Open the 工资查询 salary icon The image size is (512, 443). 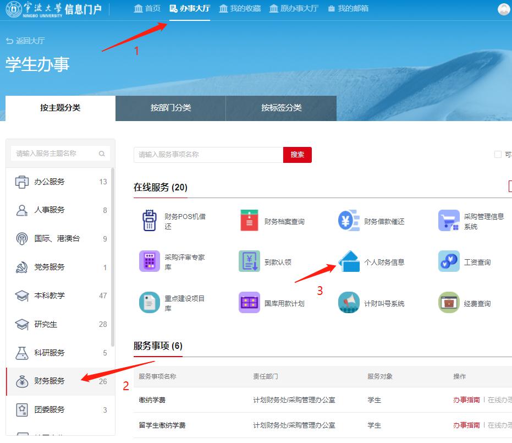[449, 262]
